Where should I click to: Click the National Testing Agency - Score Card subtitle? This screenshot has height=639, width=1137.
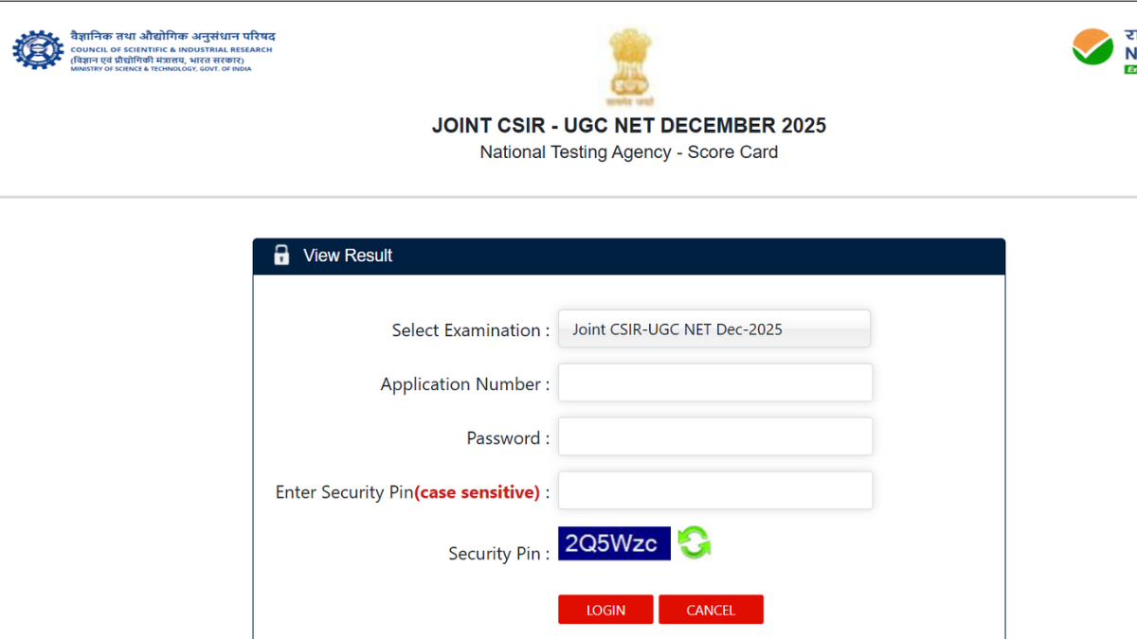coord(628,152)
